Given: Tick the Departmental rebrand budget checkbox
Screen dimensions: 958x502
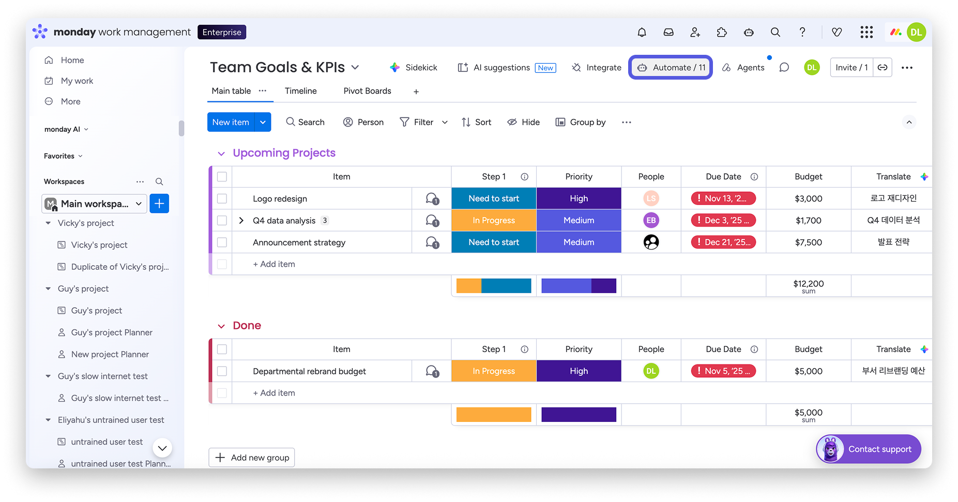Looking at the screenshot, I should (x=222, y=371).
